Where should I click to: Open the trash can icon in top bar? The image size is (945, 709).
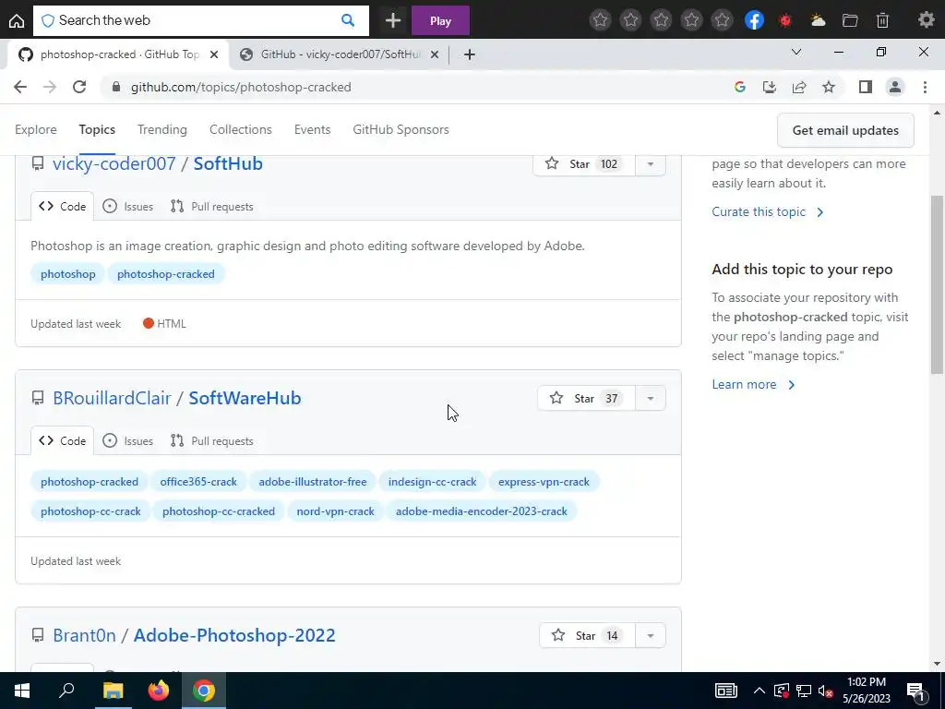coord(882,21)
